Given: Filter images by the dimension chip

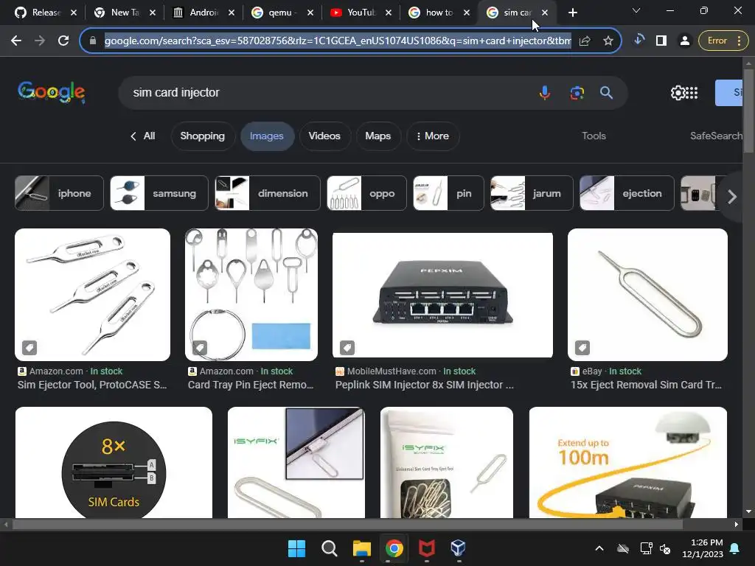Looking at the screenshot, I should click(x=267, y=194).
